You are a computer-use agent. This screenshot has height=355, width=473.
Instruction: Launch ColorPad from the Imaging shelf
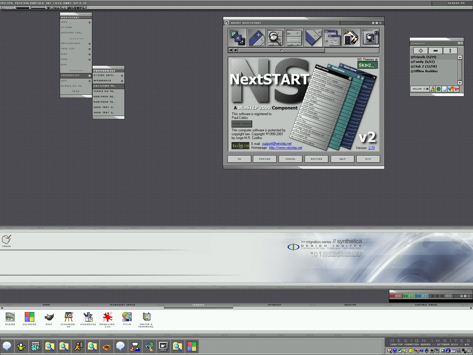[30, 319]
